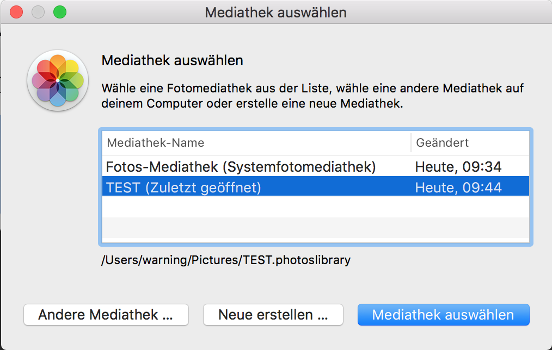The width and height of the screenshot is (552, 350).
Task: Minimize the window using the yellow button
Action: click(x=38, y=12)
